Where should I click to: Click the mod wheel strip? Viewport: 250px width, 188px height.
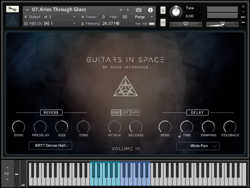click(x=23, y=173)
